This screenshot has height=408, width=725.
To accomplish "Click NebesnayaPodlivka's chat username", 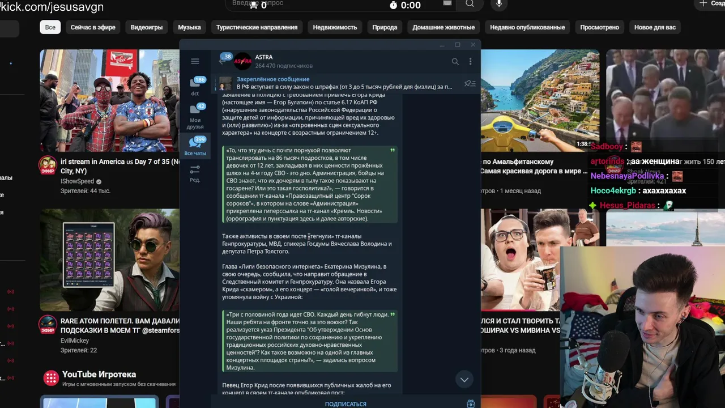I will pyautogui.click(x=627, y=176).
